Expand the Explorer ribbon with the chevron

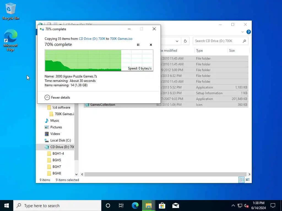242,32
